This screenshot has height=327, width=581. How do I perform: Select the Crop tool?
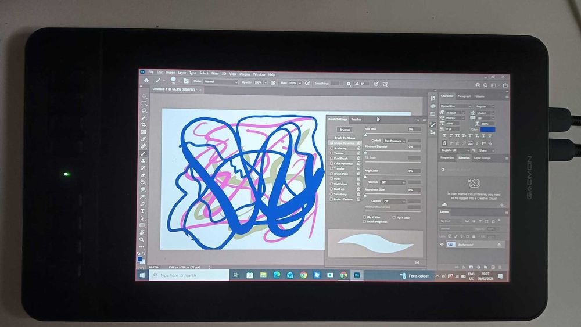coord(144,125)
